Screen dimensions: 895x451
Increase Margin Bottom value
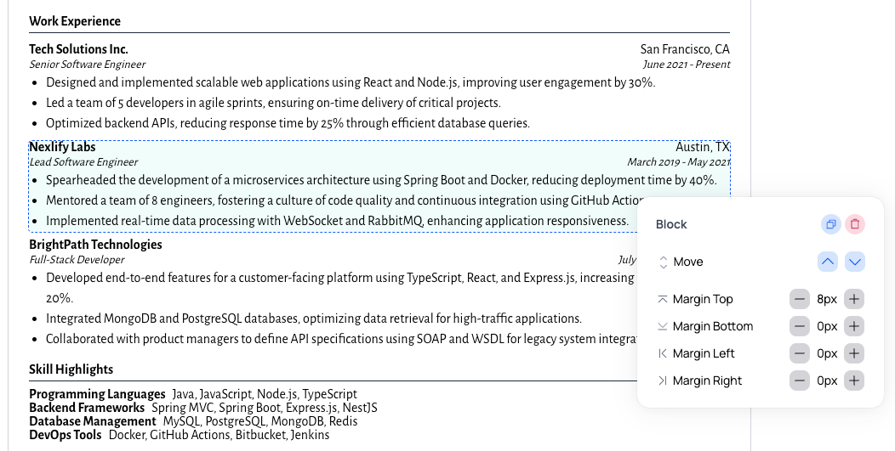(x=854, y=326)
